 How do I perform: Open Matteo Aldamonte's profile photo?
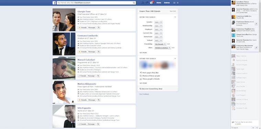pyautogui.click(x=64, y=92)
